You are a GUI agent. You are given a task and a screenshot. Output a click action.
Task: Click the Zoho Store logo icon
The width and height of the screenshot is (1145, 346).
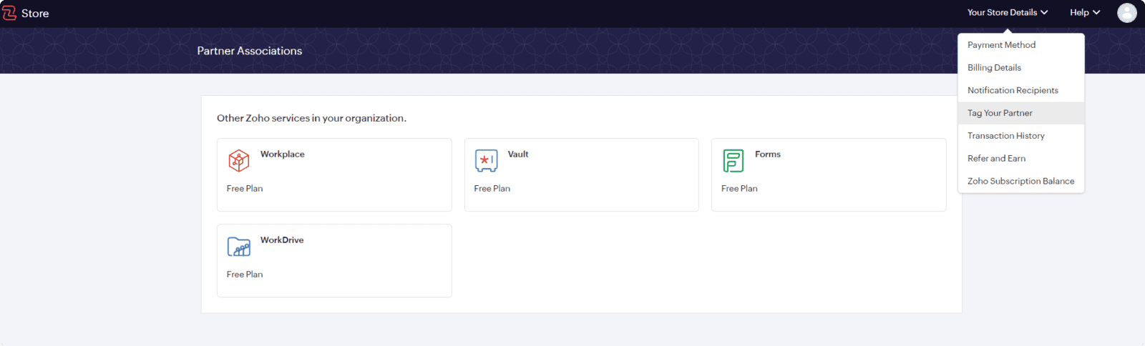pyautogui.click(x=9, y=13)
